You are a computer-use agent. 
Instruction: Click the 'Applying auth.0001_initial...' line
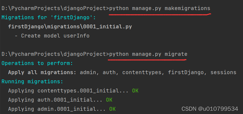point(55,100)
